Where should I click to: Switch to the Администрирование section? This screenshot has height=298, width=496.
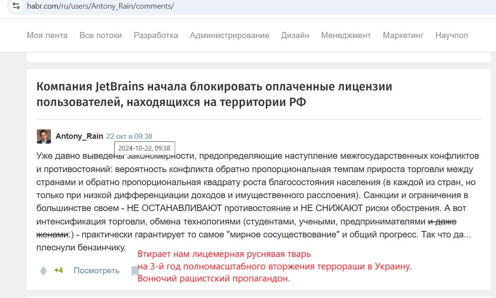(x=229, y=35)
